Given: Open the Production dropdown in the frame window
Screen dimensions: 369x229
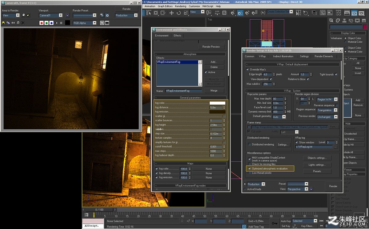Looking at the screenshot, I should tap(126, 15).
